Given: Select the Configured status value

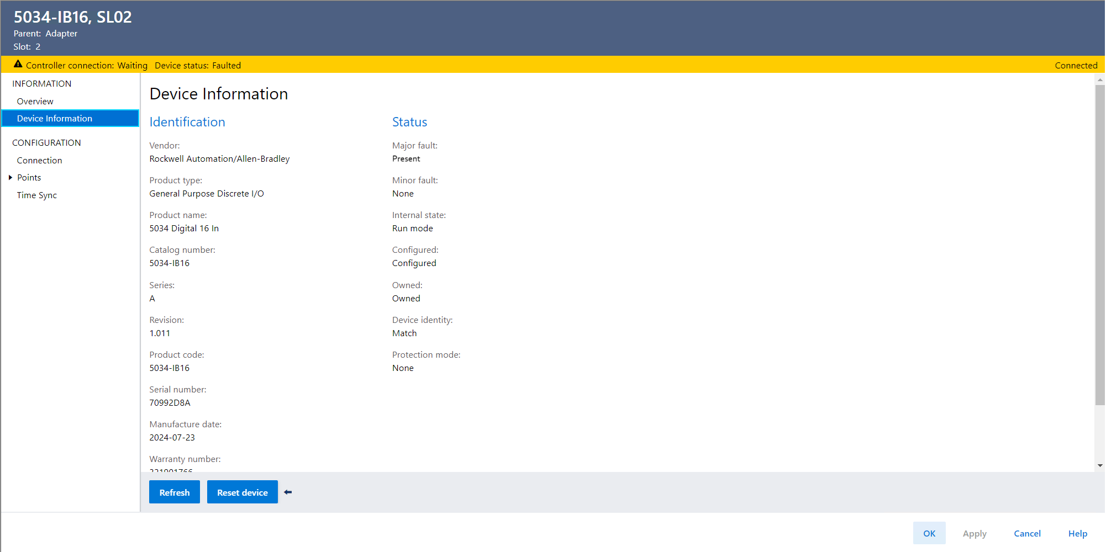Looking at the screenshot, I should coord(414,263).
